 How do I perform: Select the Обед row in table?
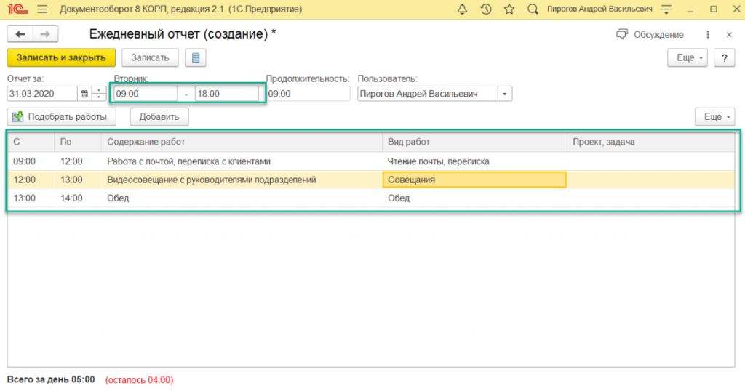click(x=218, y=198)
